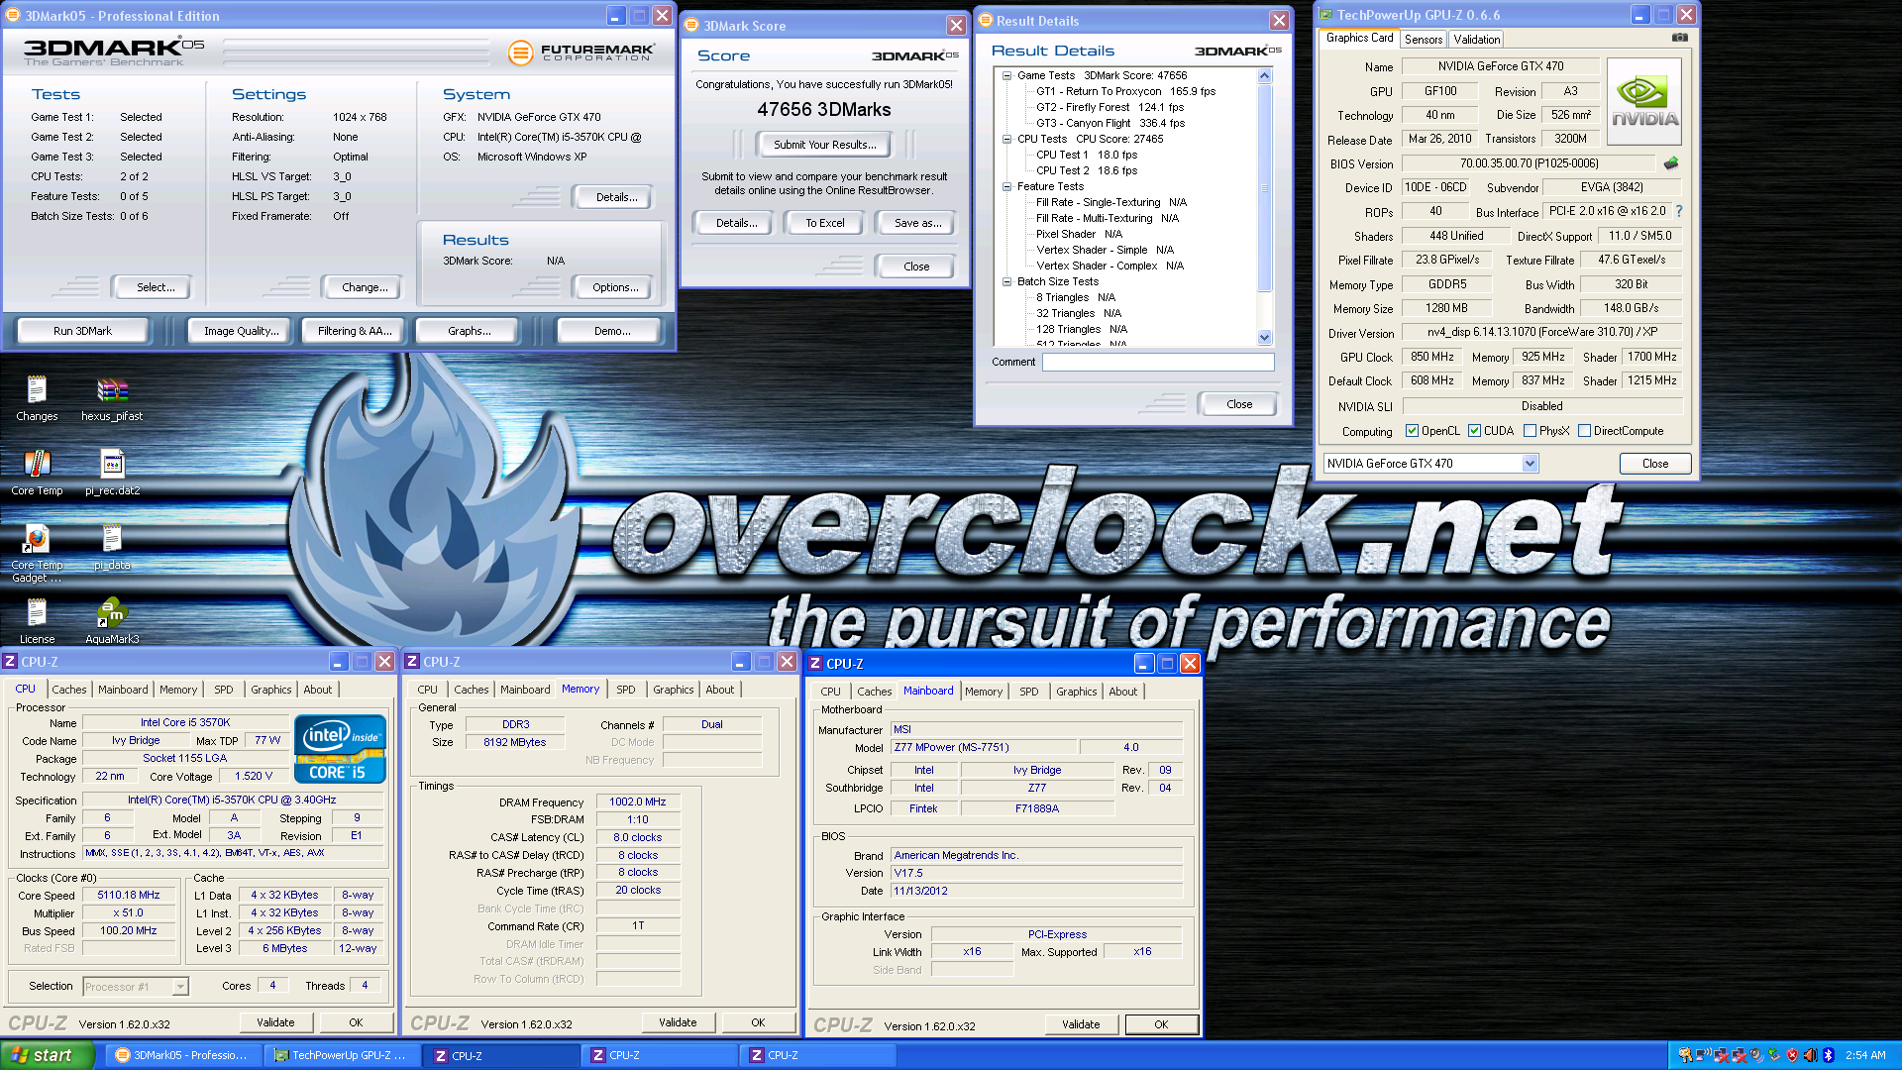
Task: Click the Comment input field
Action: tap(1157, 363)
